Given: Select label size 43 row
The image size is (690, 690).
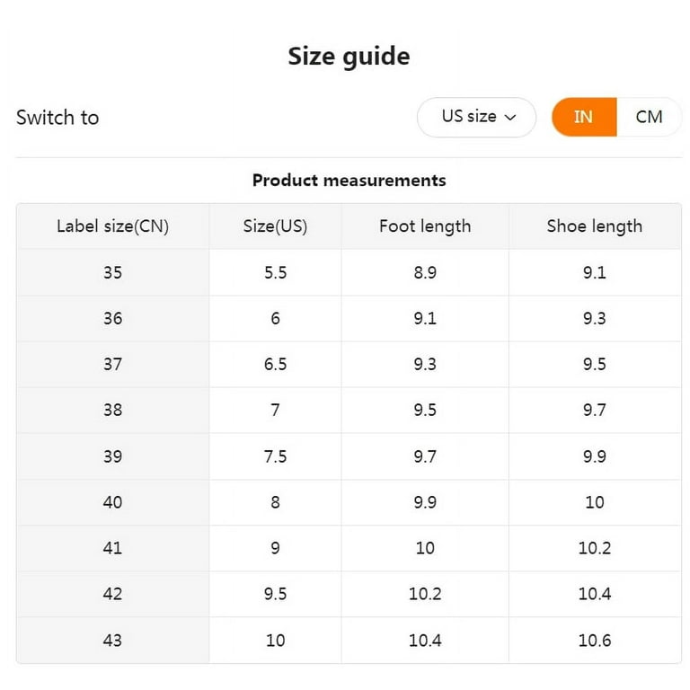Looking at the screenshot, I should (x=349, y=640).
